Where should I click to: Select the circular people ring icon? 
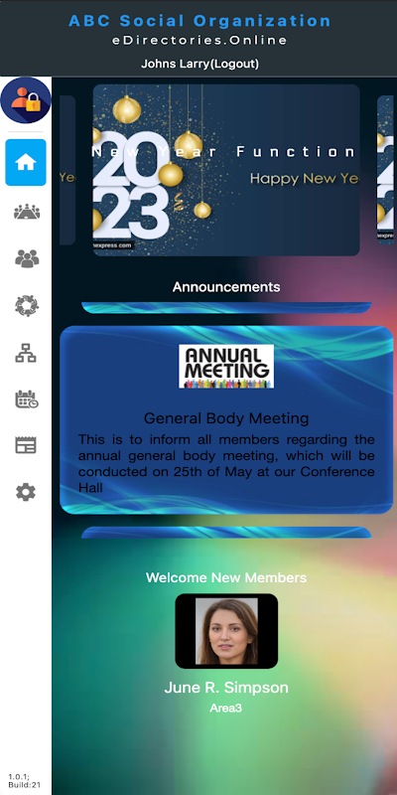(26, 306)
